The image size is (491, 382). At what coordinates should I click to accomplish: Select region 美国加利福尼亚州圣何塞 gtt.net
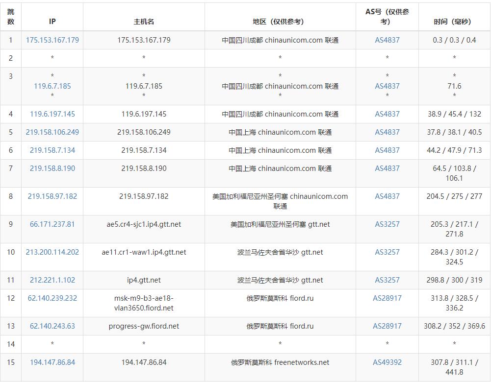[280, 224]
